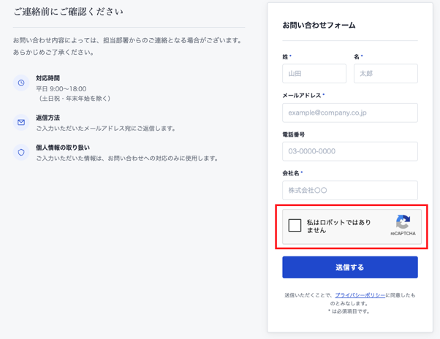Viewport: 440px width, 339px height.
Task: Click the 平日 9:00〜18:00 text
Action: tap(61, 89)
